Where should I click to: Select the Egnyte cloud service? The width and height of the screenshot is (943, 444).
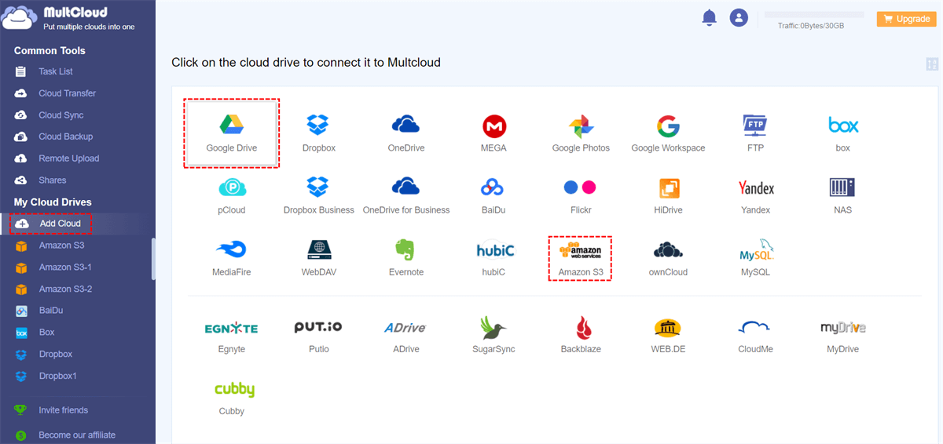pos(231,336)
